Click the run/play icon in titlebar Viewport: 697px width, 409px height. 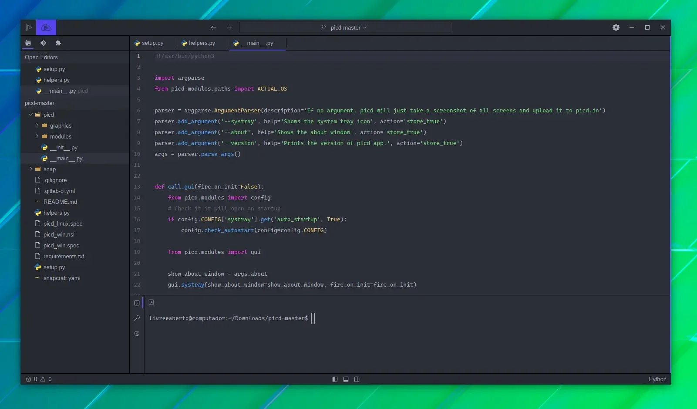29,27
